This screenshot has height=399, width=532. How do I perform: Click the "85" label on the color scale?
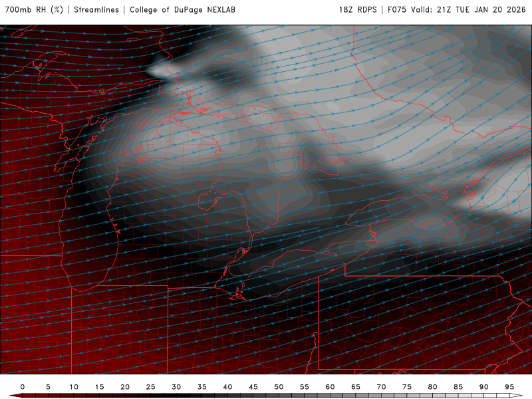coord(458,387)
